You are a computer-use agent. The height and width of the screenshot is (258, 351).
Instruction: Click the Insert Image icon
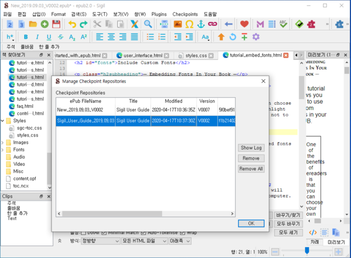pyautogui.click(x=178, y=24)
